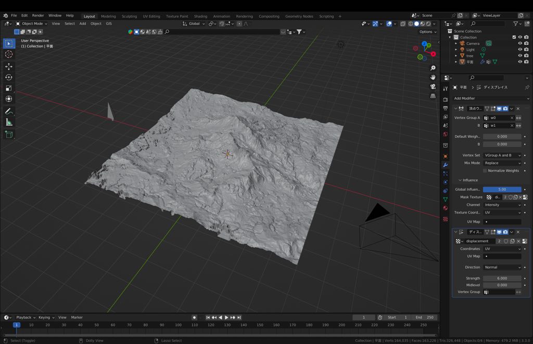Viewport: 533px width, 344px height.
Task: Collapse the Collection tree item
Action: pos(449,37)
